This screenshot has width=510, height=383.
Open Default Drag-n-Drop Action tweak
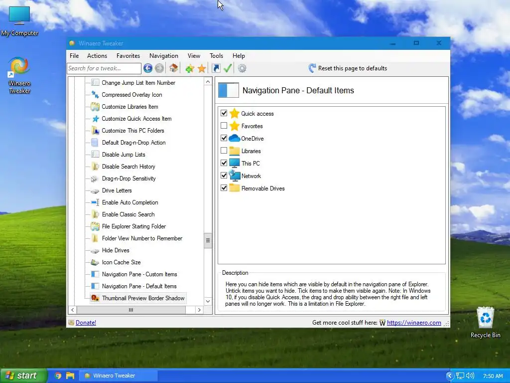point(133,143)
